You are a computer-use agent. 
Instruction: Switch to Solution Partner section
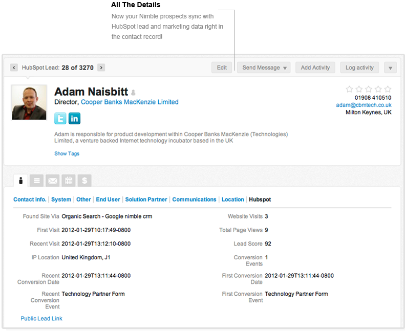point(146,200)
